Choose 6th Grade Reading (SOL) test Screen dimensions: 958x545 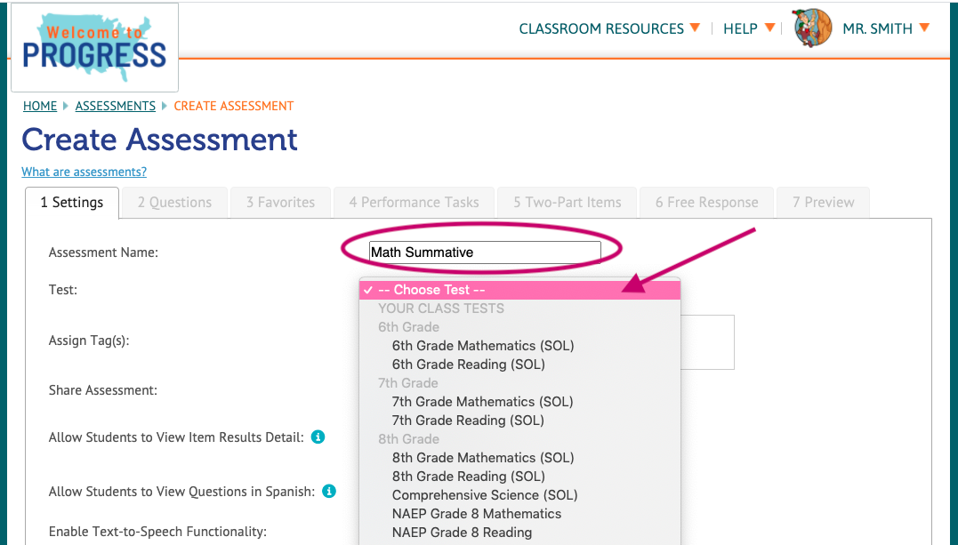468,365
